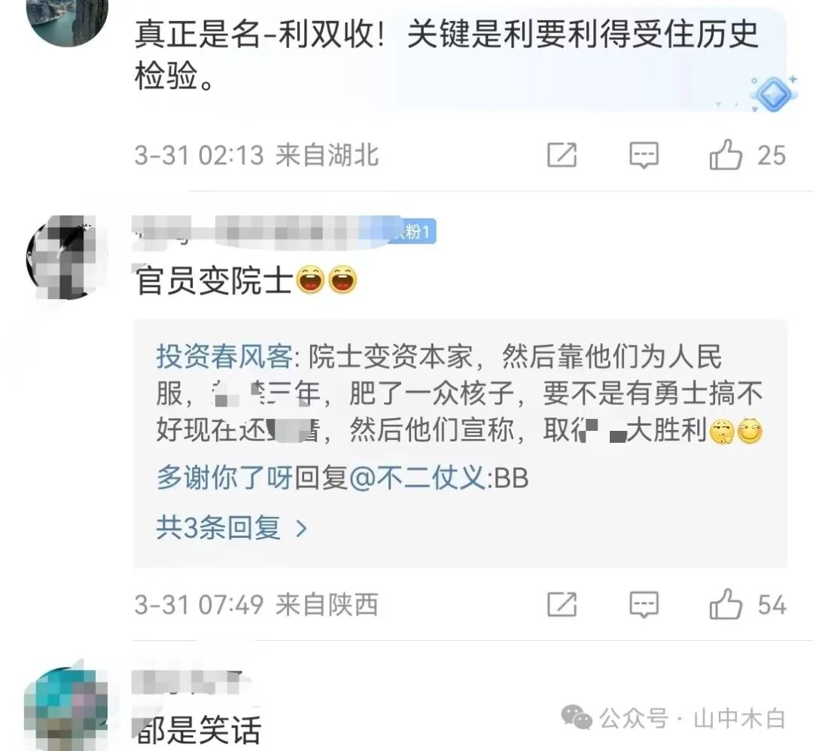Open 投资春风客 user profile link

[x=224, y=356]
